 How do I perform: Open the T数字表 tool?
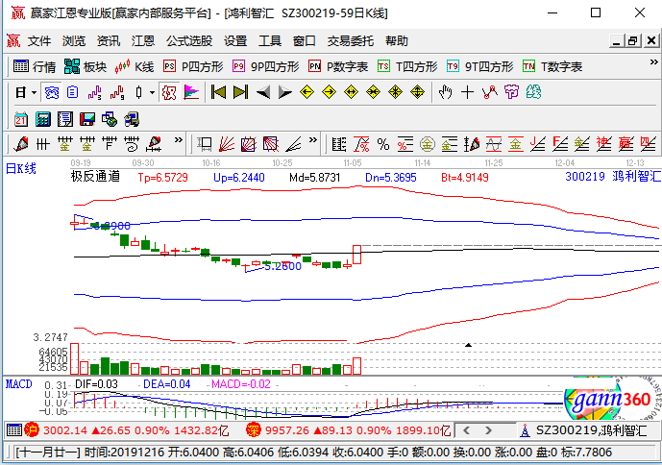pos(552,66)
